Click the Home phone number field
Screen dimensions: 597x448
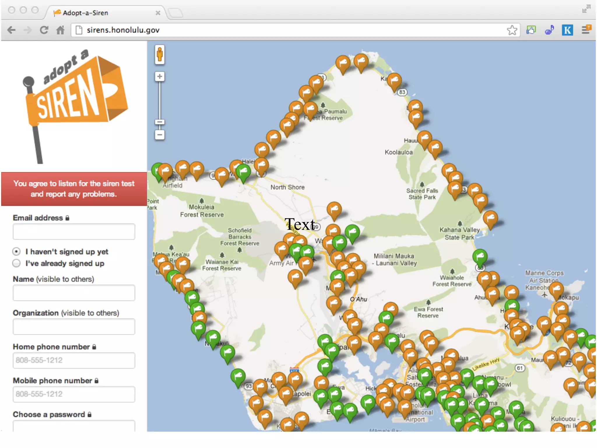[x=74, y=360]
